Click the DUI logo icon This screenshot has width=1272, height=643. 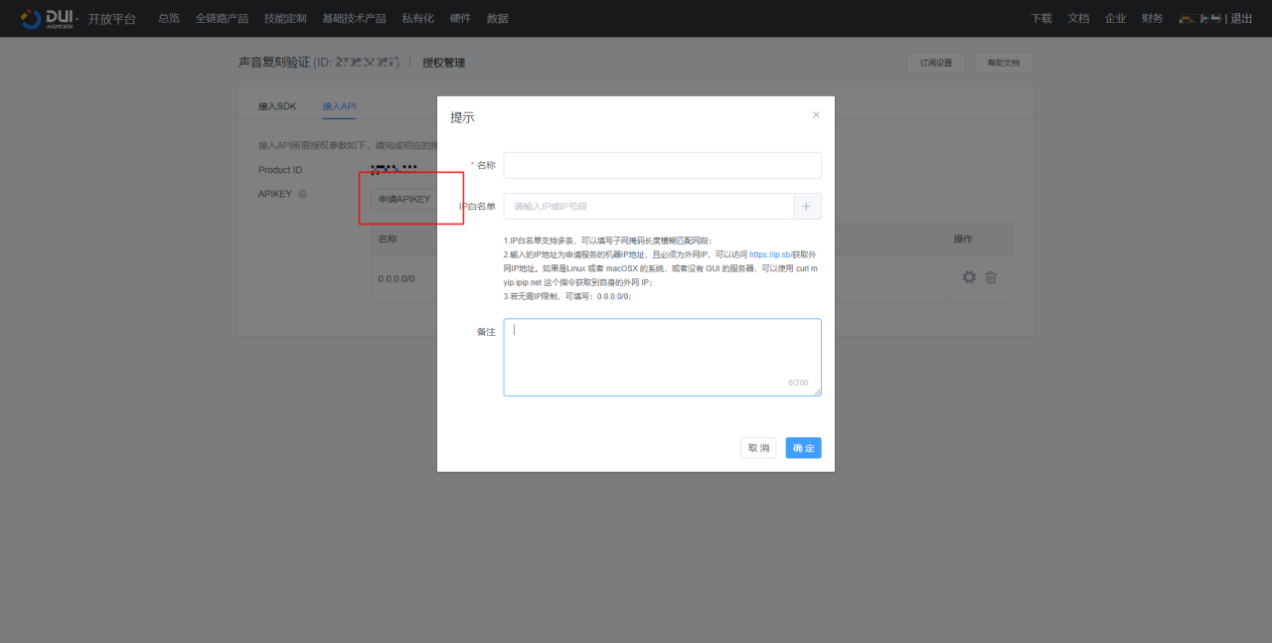click(x=31, y=18)
